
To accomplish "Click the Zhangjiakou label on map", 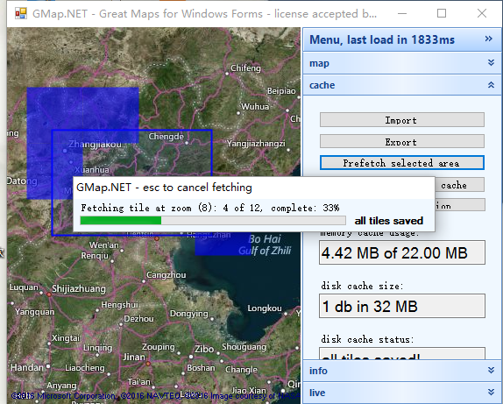I will [95, 145].
